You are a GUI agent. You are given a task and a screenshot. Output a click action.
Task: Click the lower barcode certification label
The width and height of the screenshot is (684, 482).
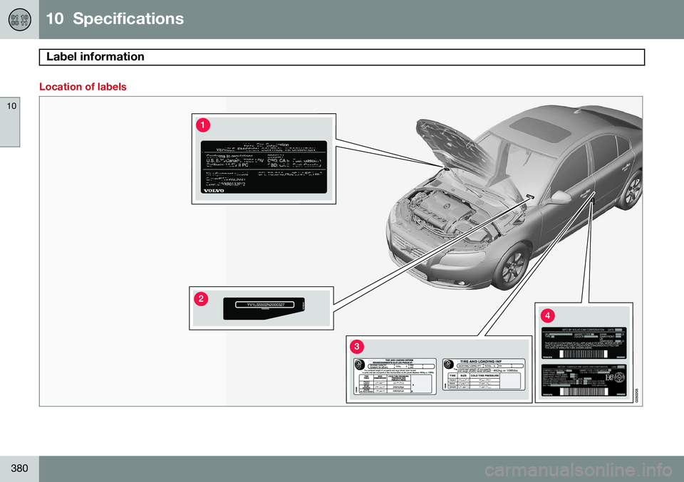click(584, 381)
